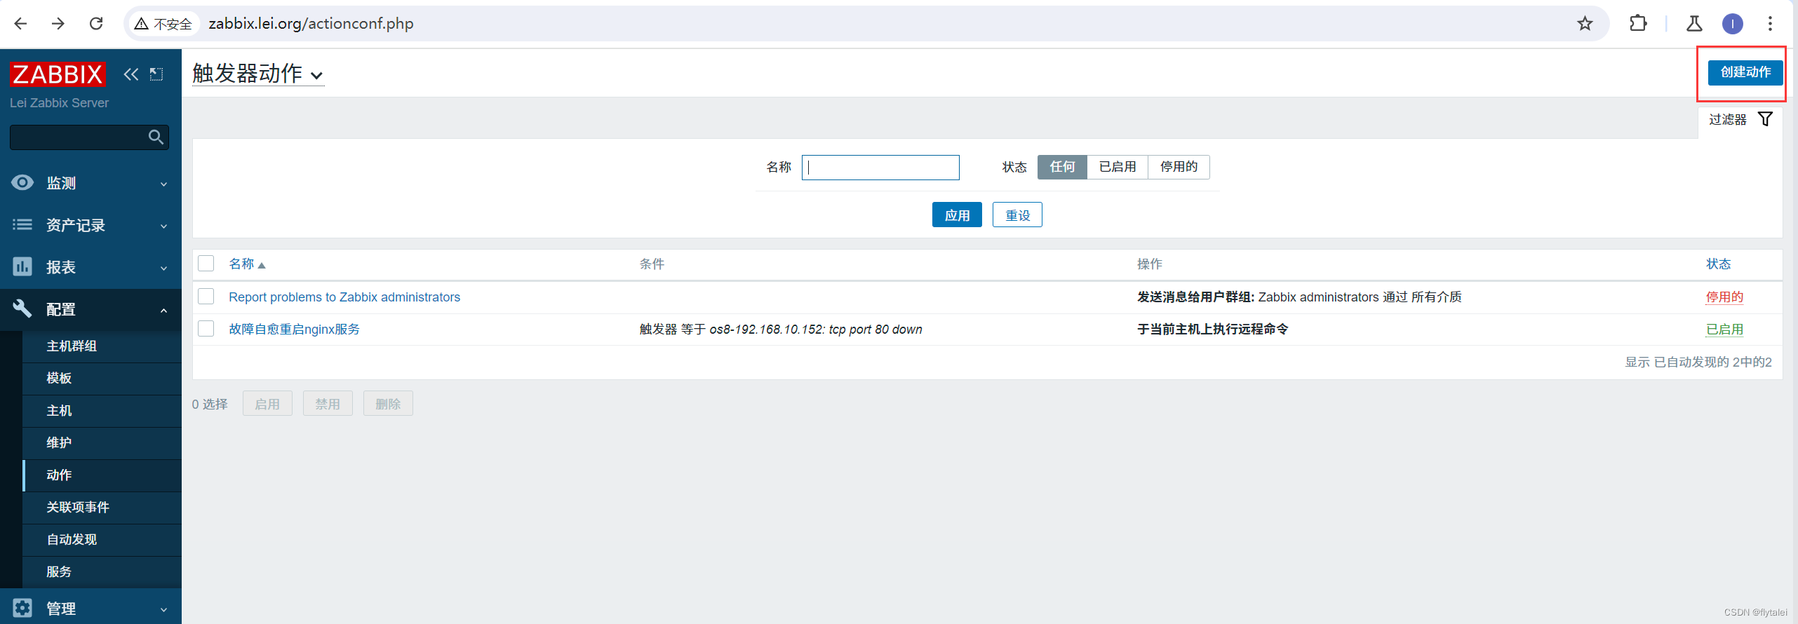This screenshot has width=1798, height=624.
Task: Apply the filter with 应用 button
Action: click(957, 215)
